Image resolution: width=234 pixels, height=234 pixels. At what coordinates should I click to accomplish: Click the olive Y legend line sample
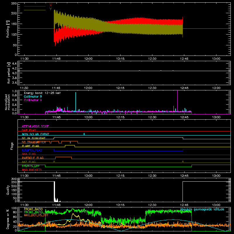coord(35,10)
